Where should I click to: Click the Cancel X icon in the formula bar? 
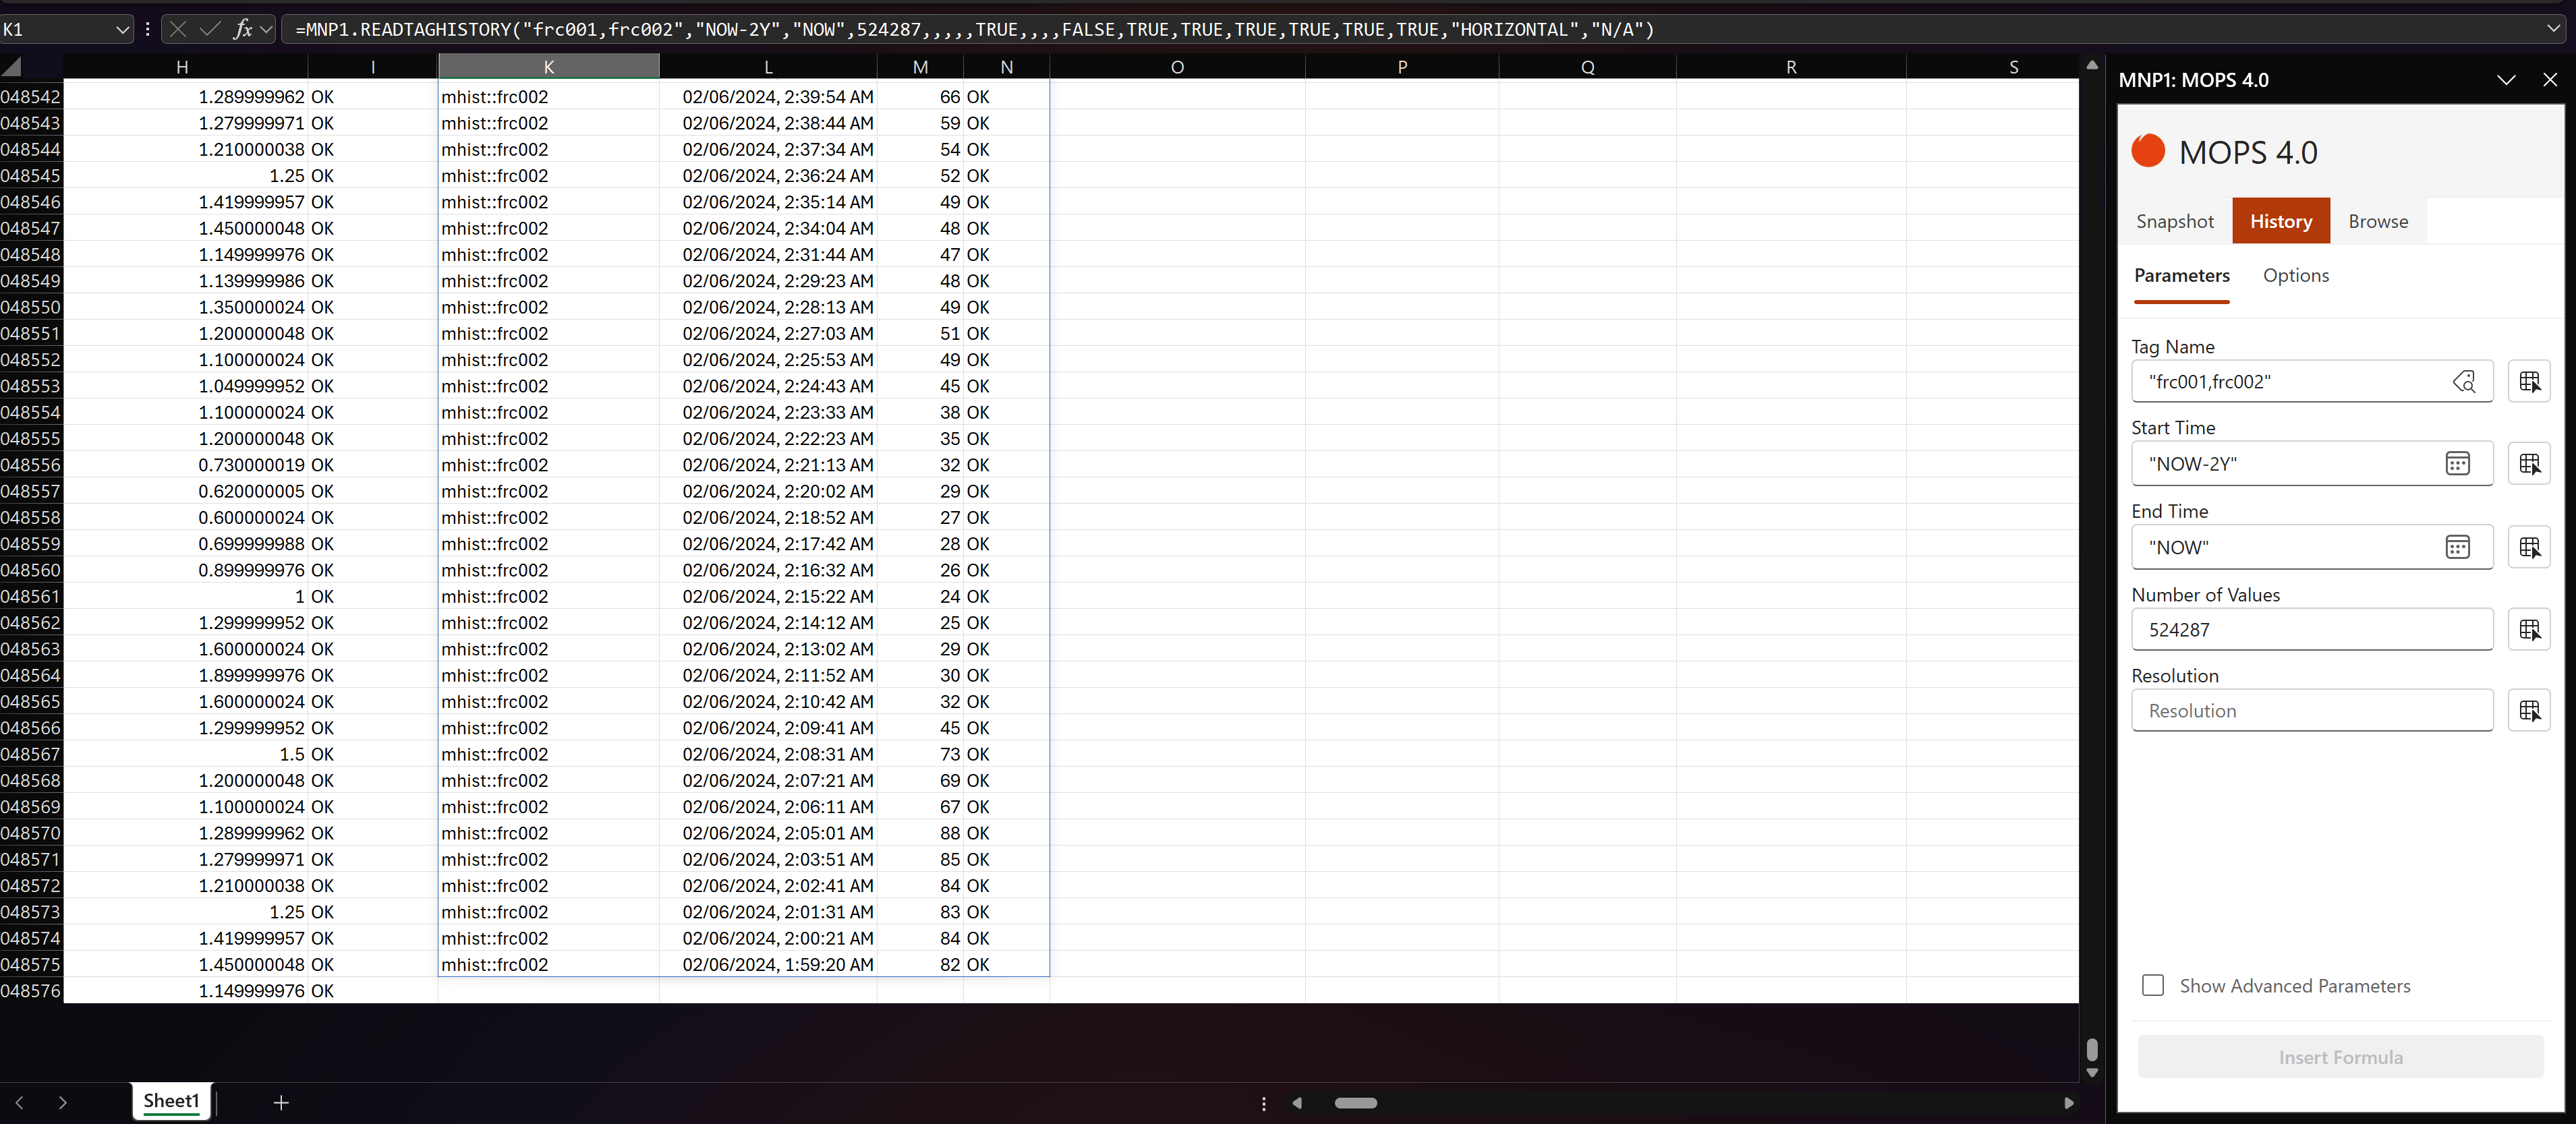177,29
